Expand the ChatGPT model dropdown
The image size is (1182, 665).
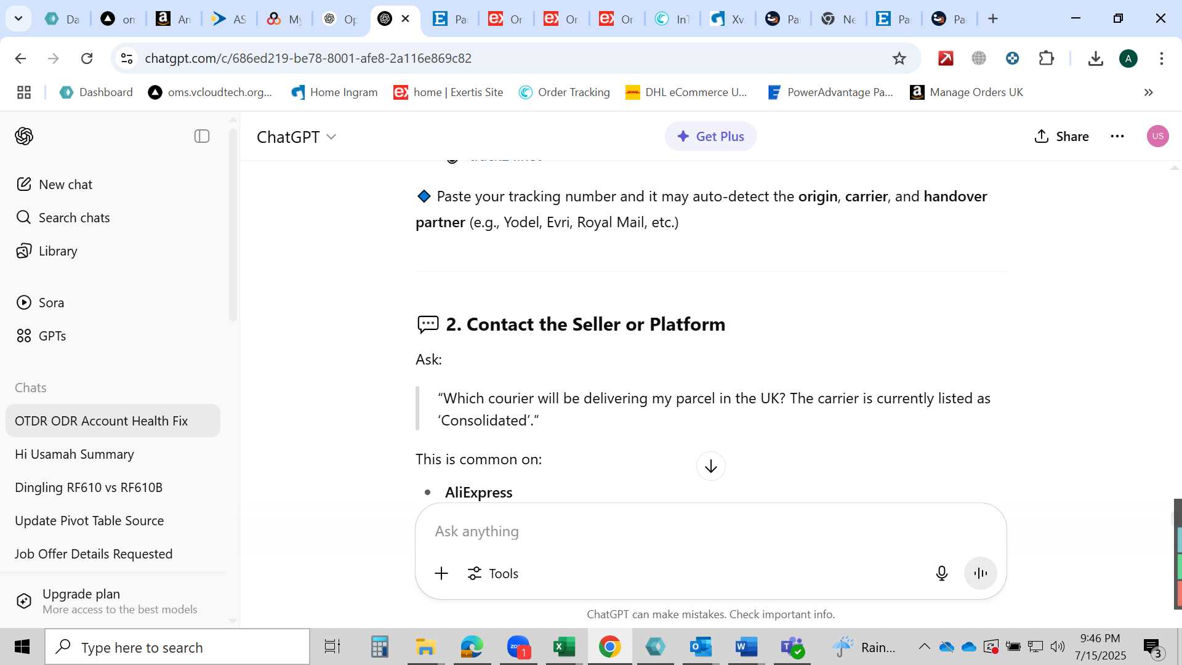(x=297, y=137)
